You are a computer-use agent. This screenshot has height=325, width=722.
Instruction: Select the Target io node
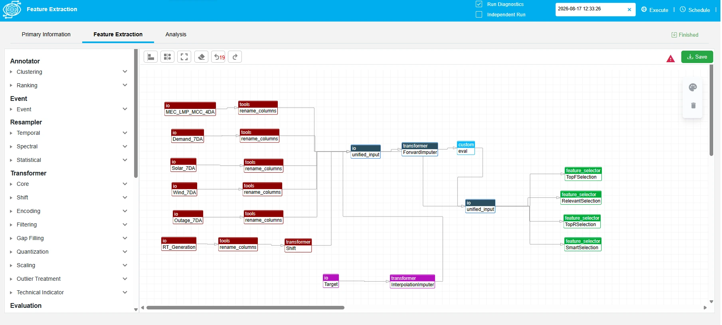[331, 281]
